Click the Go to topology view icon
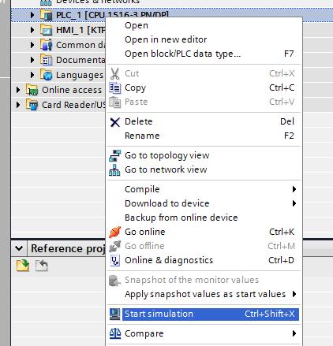The width and height of the screenshot is (333, 346). tap(115, 155)
